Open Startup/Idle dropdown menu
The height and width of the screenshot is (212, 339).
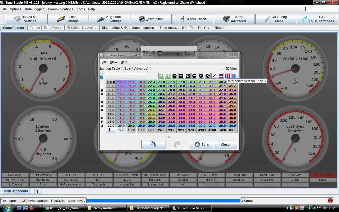point(151,19)
